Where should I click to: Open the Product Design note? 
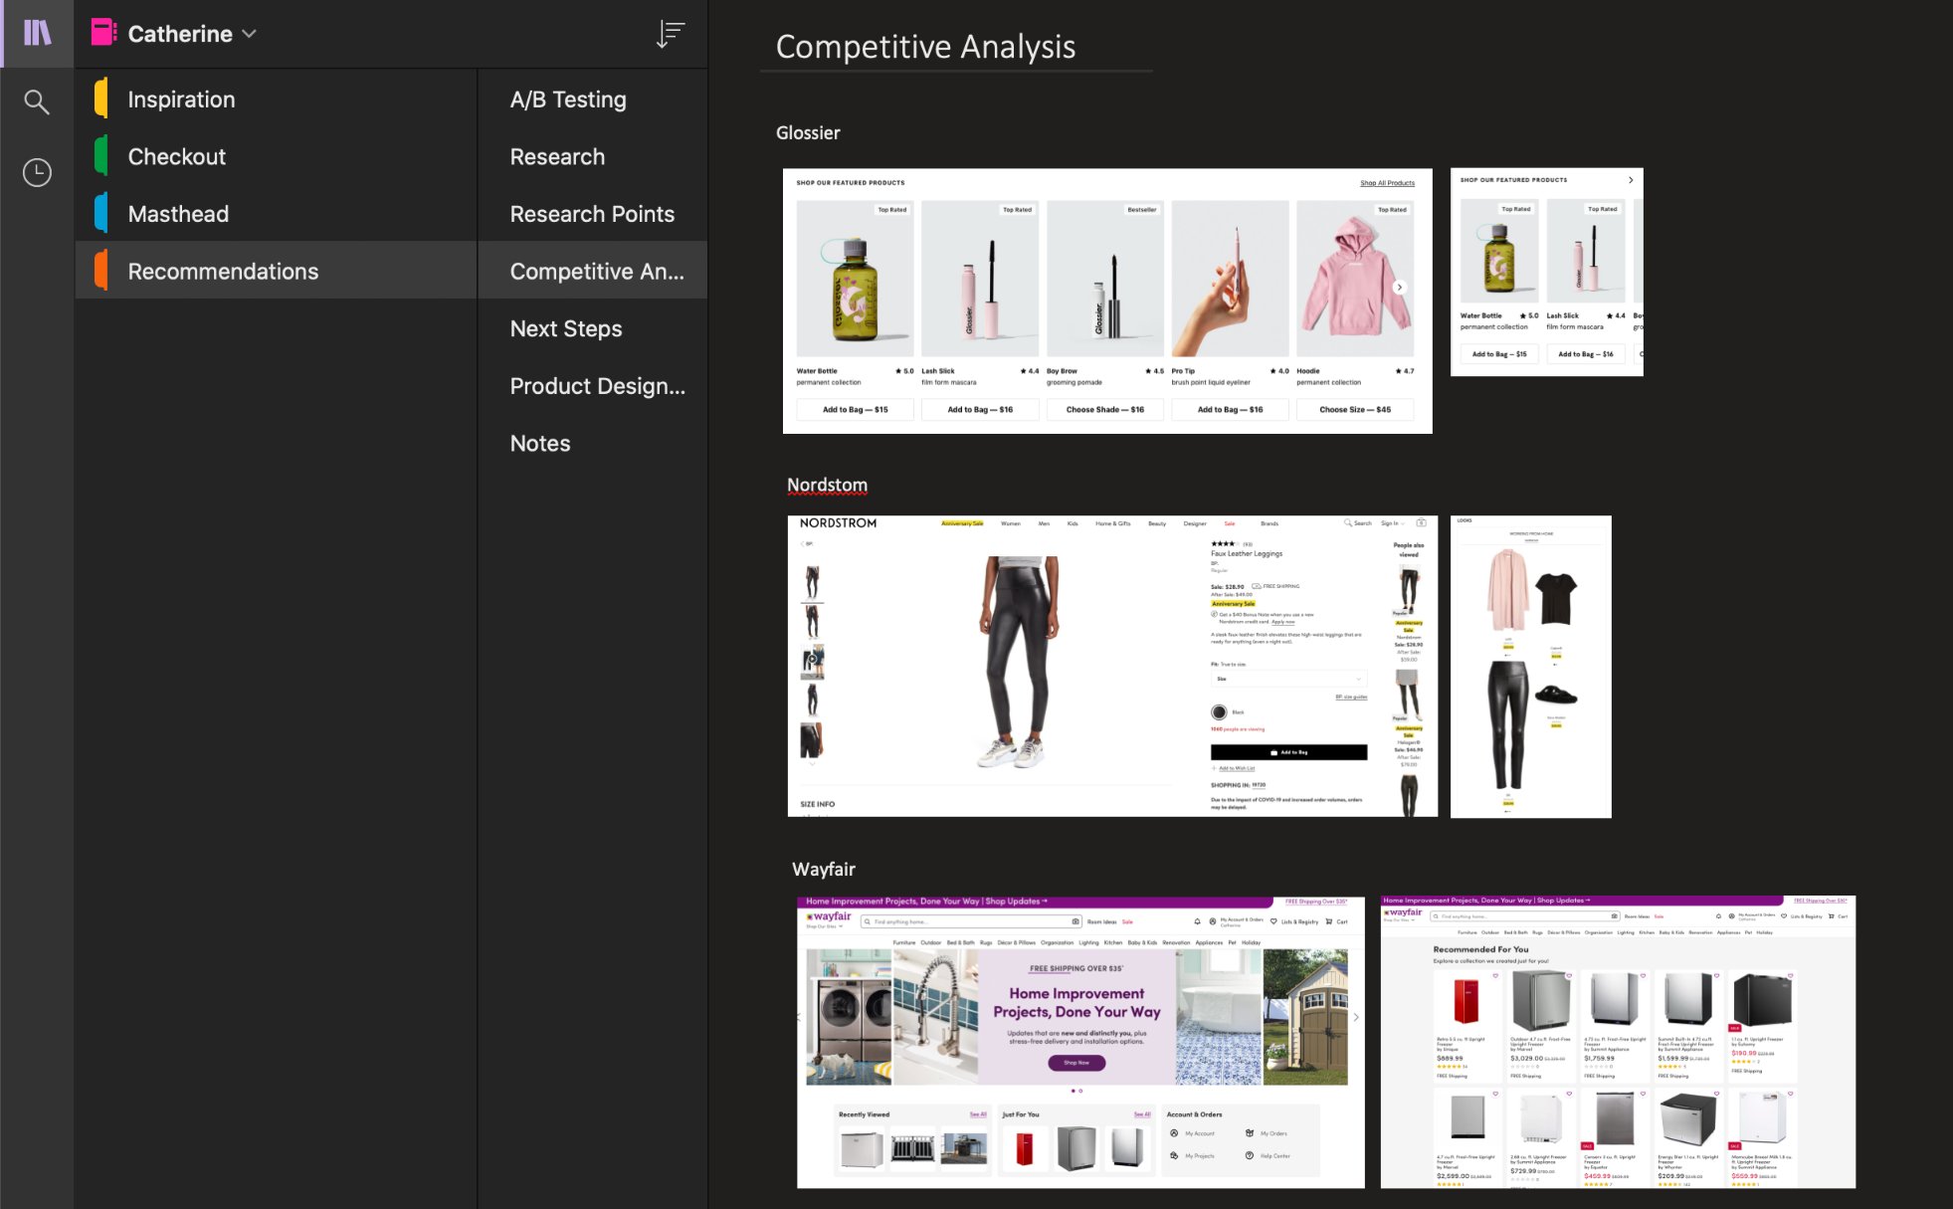coord(596,386)
